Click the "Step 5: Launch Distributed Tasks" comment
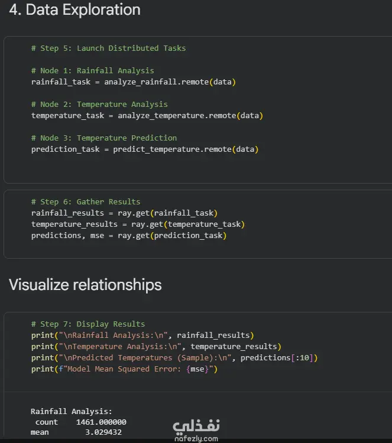392x443 pixels. [108, 48]
